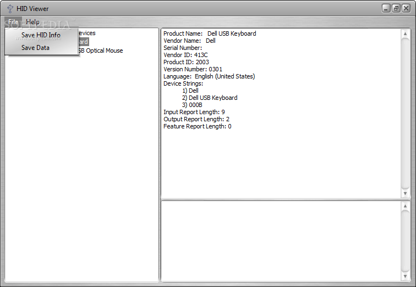Restore down the HID Viewer window
This screenshot has height=287, width=416.
click(x=396, y=8)
